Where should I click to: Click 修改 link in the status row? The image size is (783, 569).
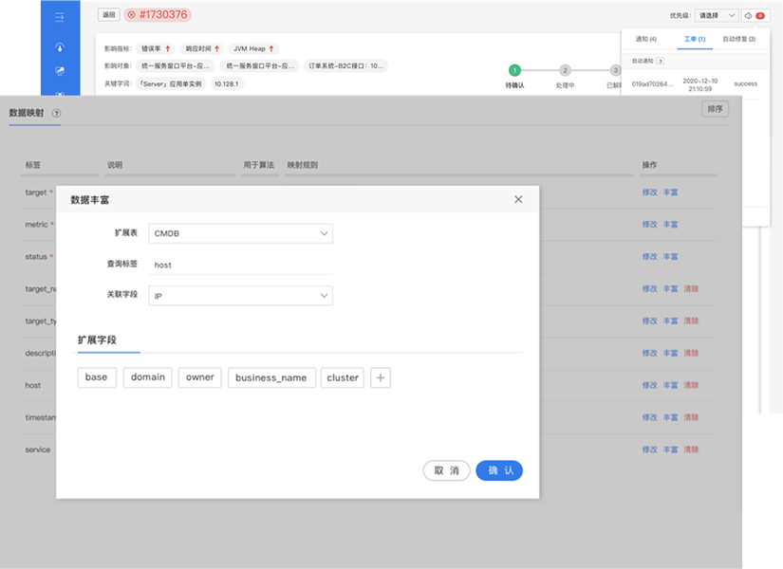point(650,257)
